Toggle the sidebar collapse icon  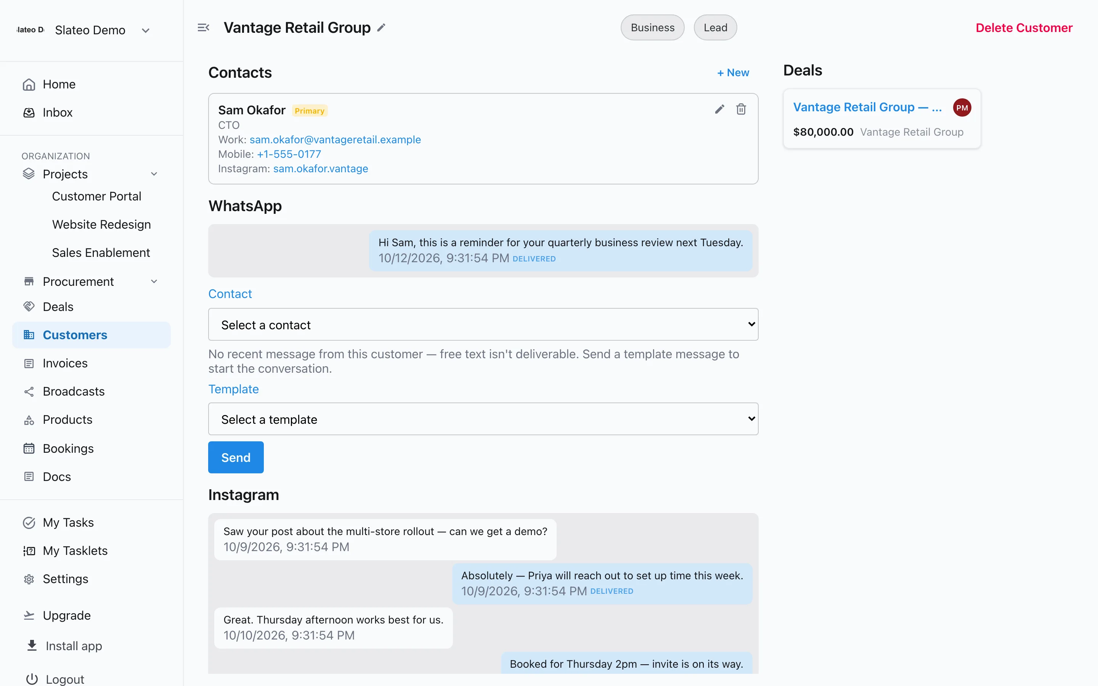click(x=203, y=28)
